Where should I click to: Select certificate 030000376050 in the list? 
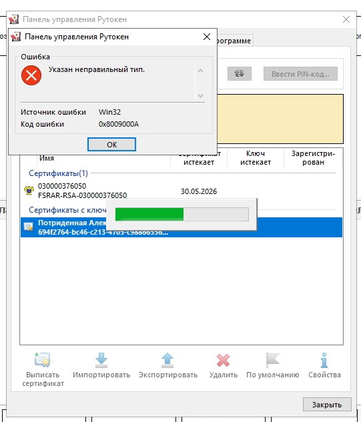[x=182, y=191]
